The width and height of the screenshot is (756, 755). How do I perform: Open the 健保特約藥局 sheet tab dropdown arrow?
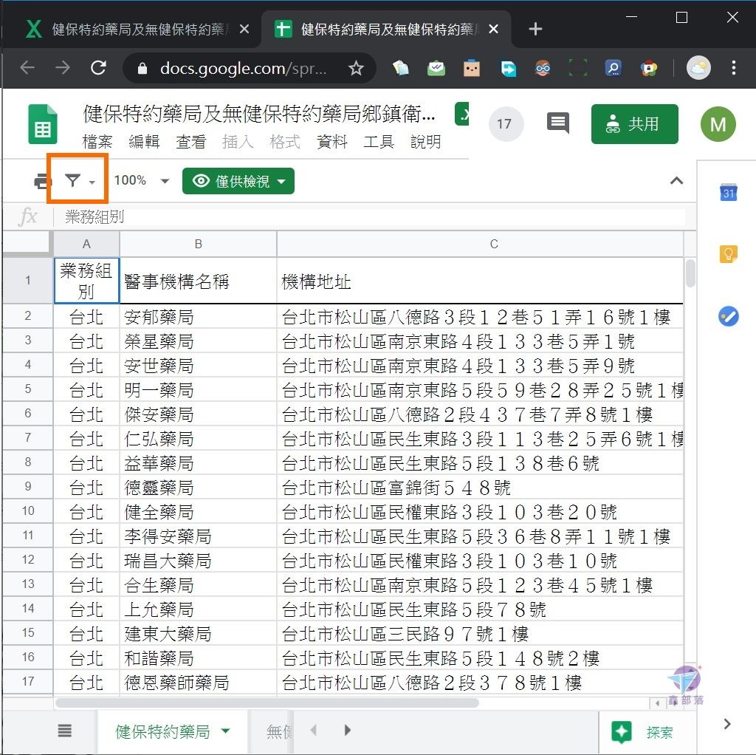[x=225, y=731]
